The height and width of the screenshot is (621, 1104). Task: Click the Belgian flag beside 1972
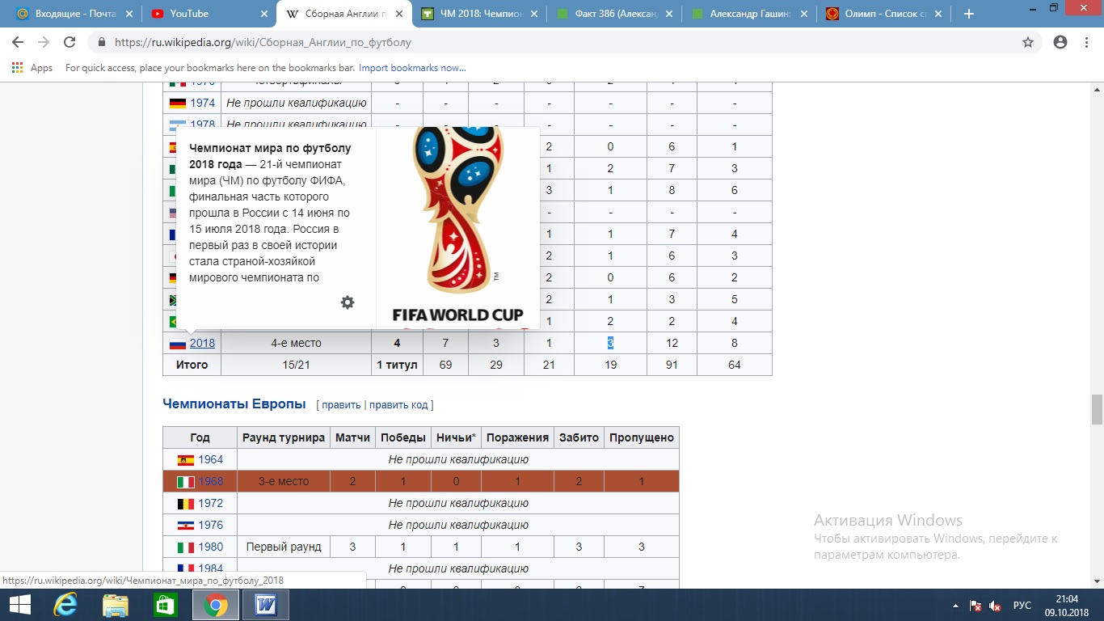point(186,504)
